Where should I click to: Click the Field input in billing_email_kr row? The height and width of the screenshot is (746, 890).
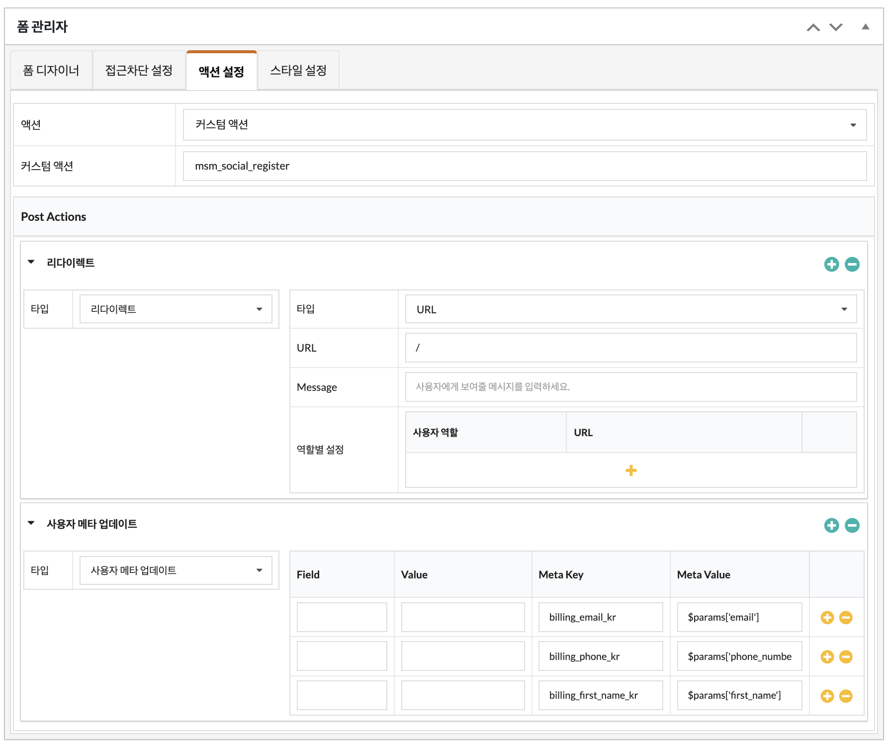coord(342,617)
